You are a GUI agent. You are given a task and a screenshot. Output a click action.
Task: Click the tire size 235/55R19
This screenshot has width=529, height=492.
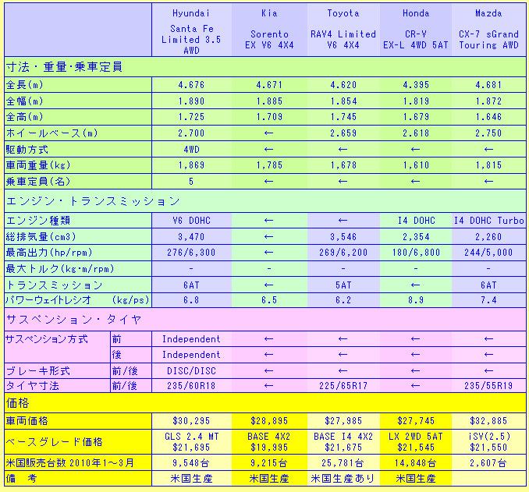click(488, 386)
